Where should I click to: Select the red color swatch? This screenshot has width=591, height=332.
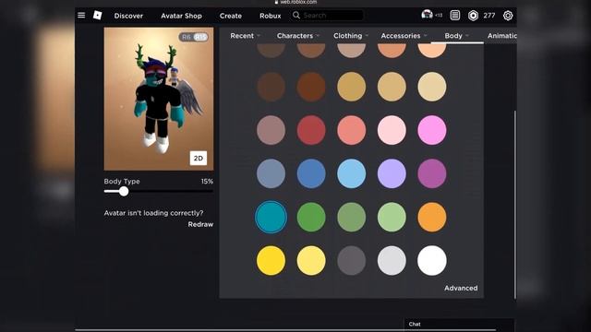(x=311, y=130)
